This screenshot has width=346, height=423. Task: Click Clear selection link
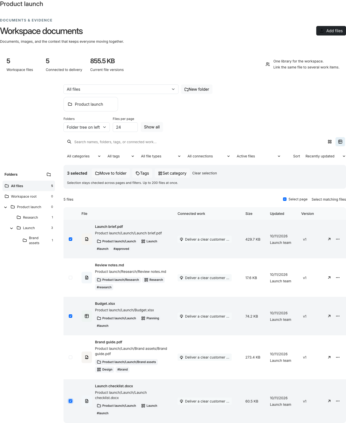point(204,173)
